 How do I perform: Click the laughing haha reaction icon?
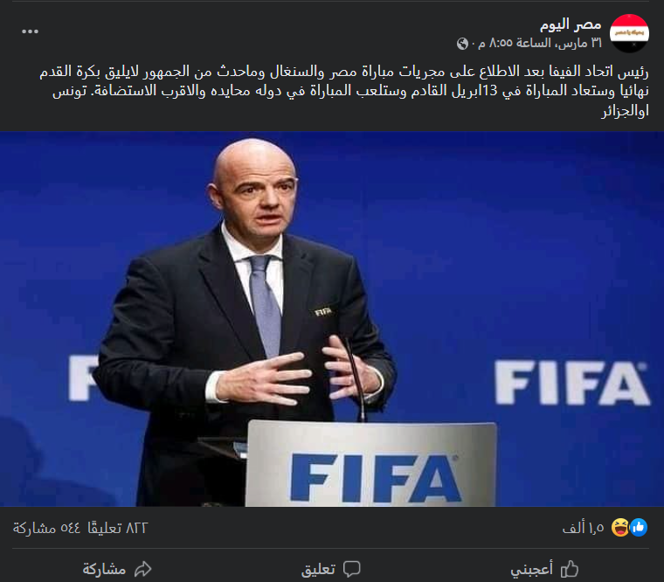click(x=620, y=527)
